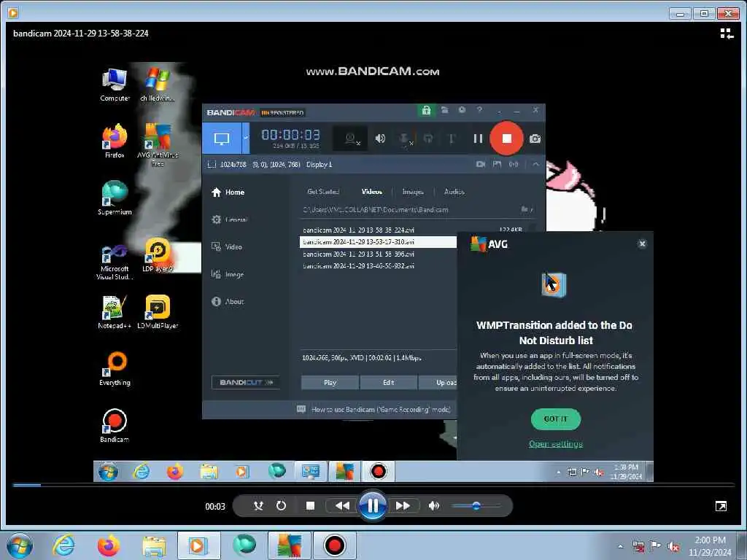The image size is (747, 560).
Task: Open the BANDICUT button
Action: 246,382
